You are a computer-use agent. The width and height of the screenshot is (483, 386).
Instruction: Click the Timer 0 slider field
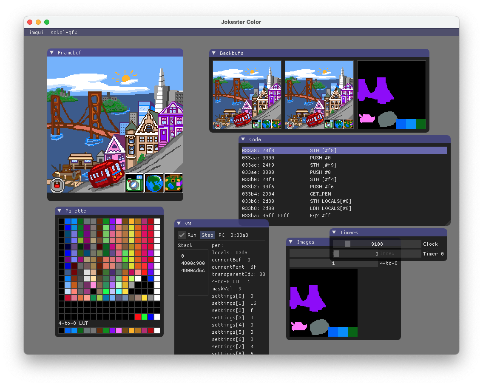point(377,253)
